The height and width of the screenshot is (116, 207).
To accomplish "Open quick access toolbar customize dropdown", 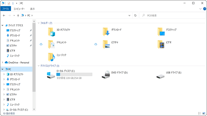I will [x=16, y=3].
